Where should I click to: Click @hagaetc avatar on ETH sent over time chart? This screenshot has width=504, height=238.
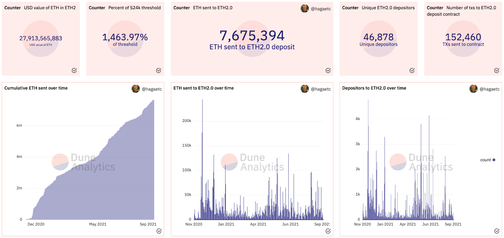[x=305, y=89]
